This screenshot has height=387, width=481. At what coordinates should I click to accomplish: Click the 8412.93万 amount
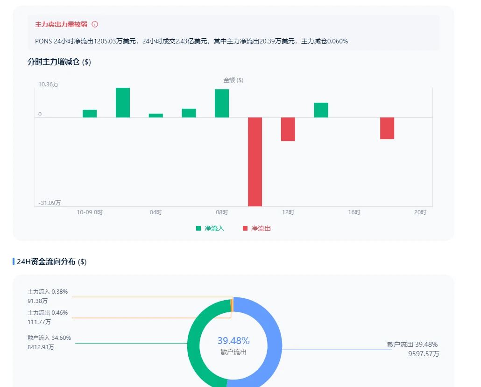pos(41,347)
